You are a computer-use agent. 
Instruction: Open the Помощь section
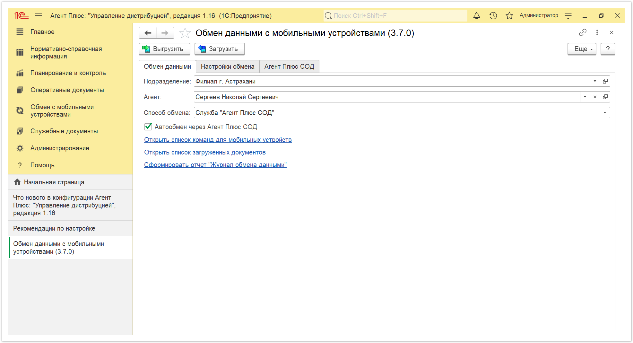pyautogui.click(x=42, y=165)
